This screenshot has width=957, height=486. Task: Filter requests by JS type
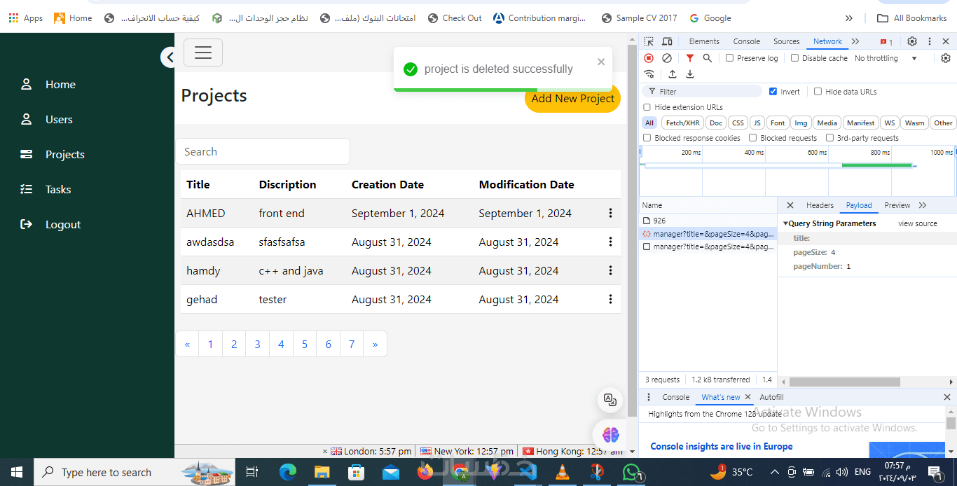click(757, 123)
